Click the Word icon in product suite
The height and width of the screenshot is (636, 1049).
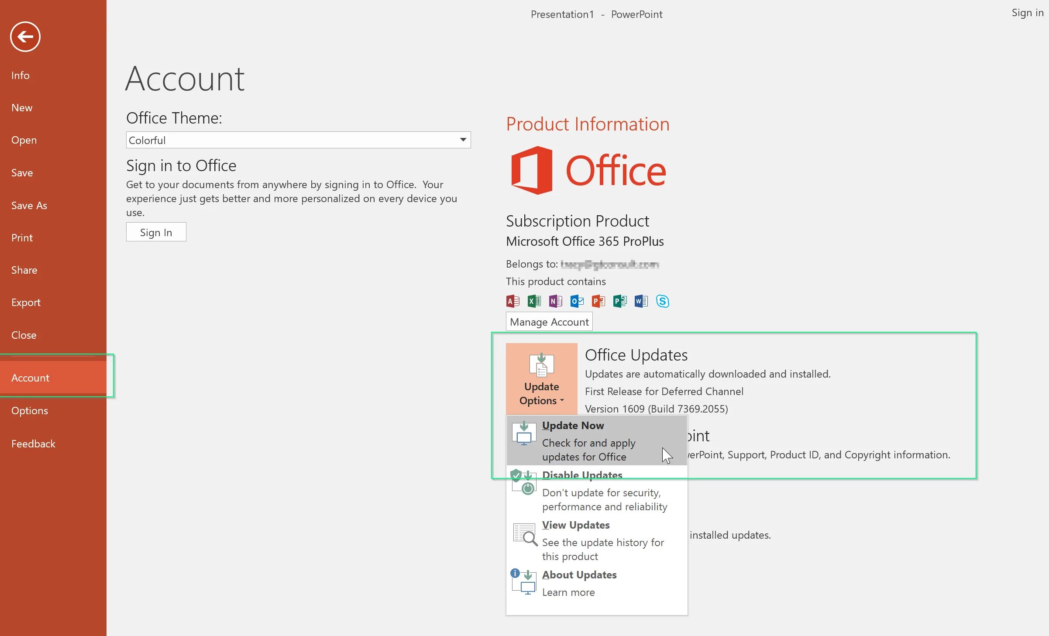click(x=640, y=300)
